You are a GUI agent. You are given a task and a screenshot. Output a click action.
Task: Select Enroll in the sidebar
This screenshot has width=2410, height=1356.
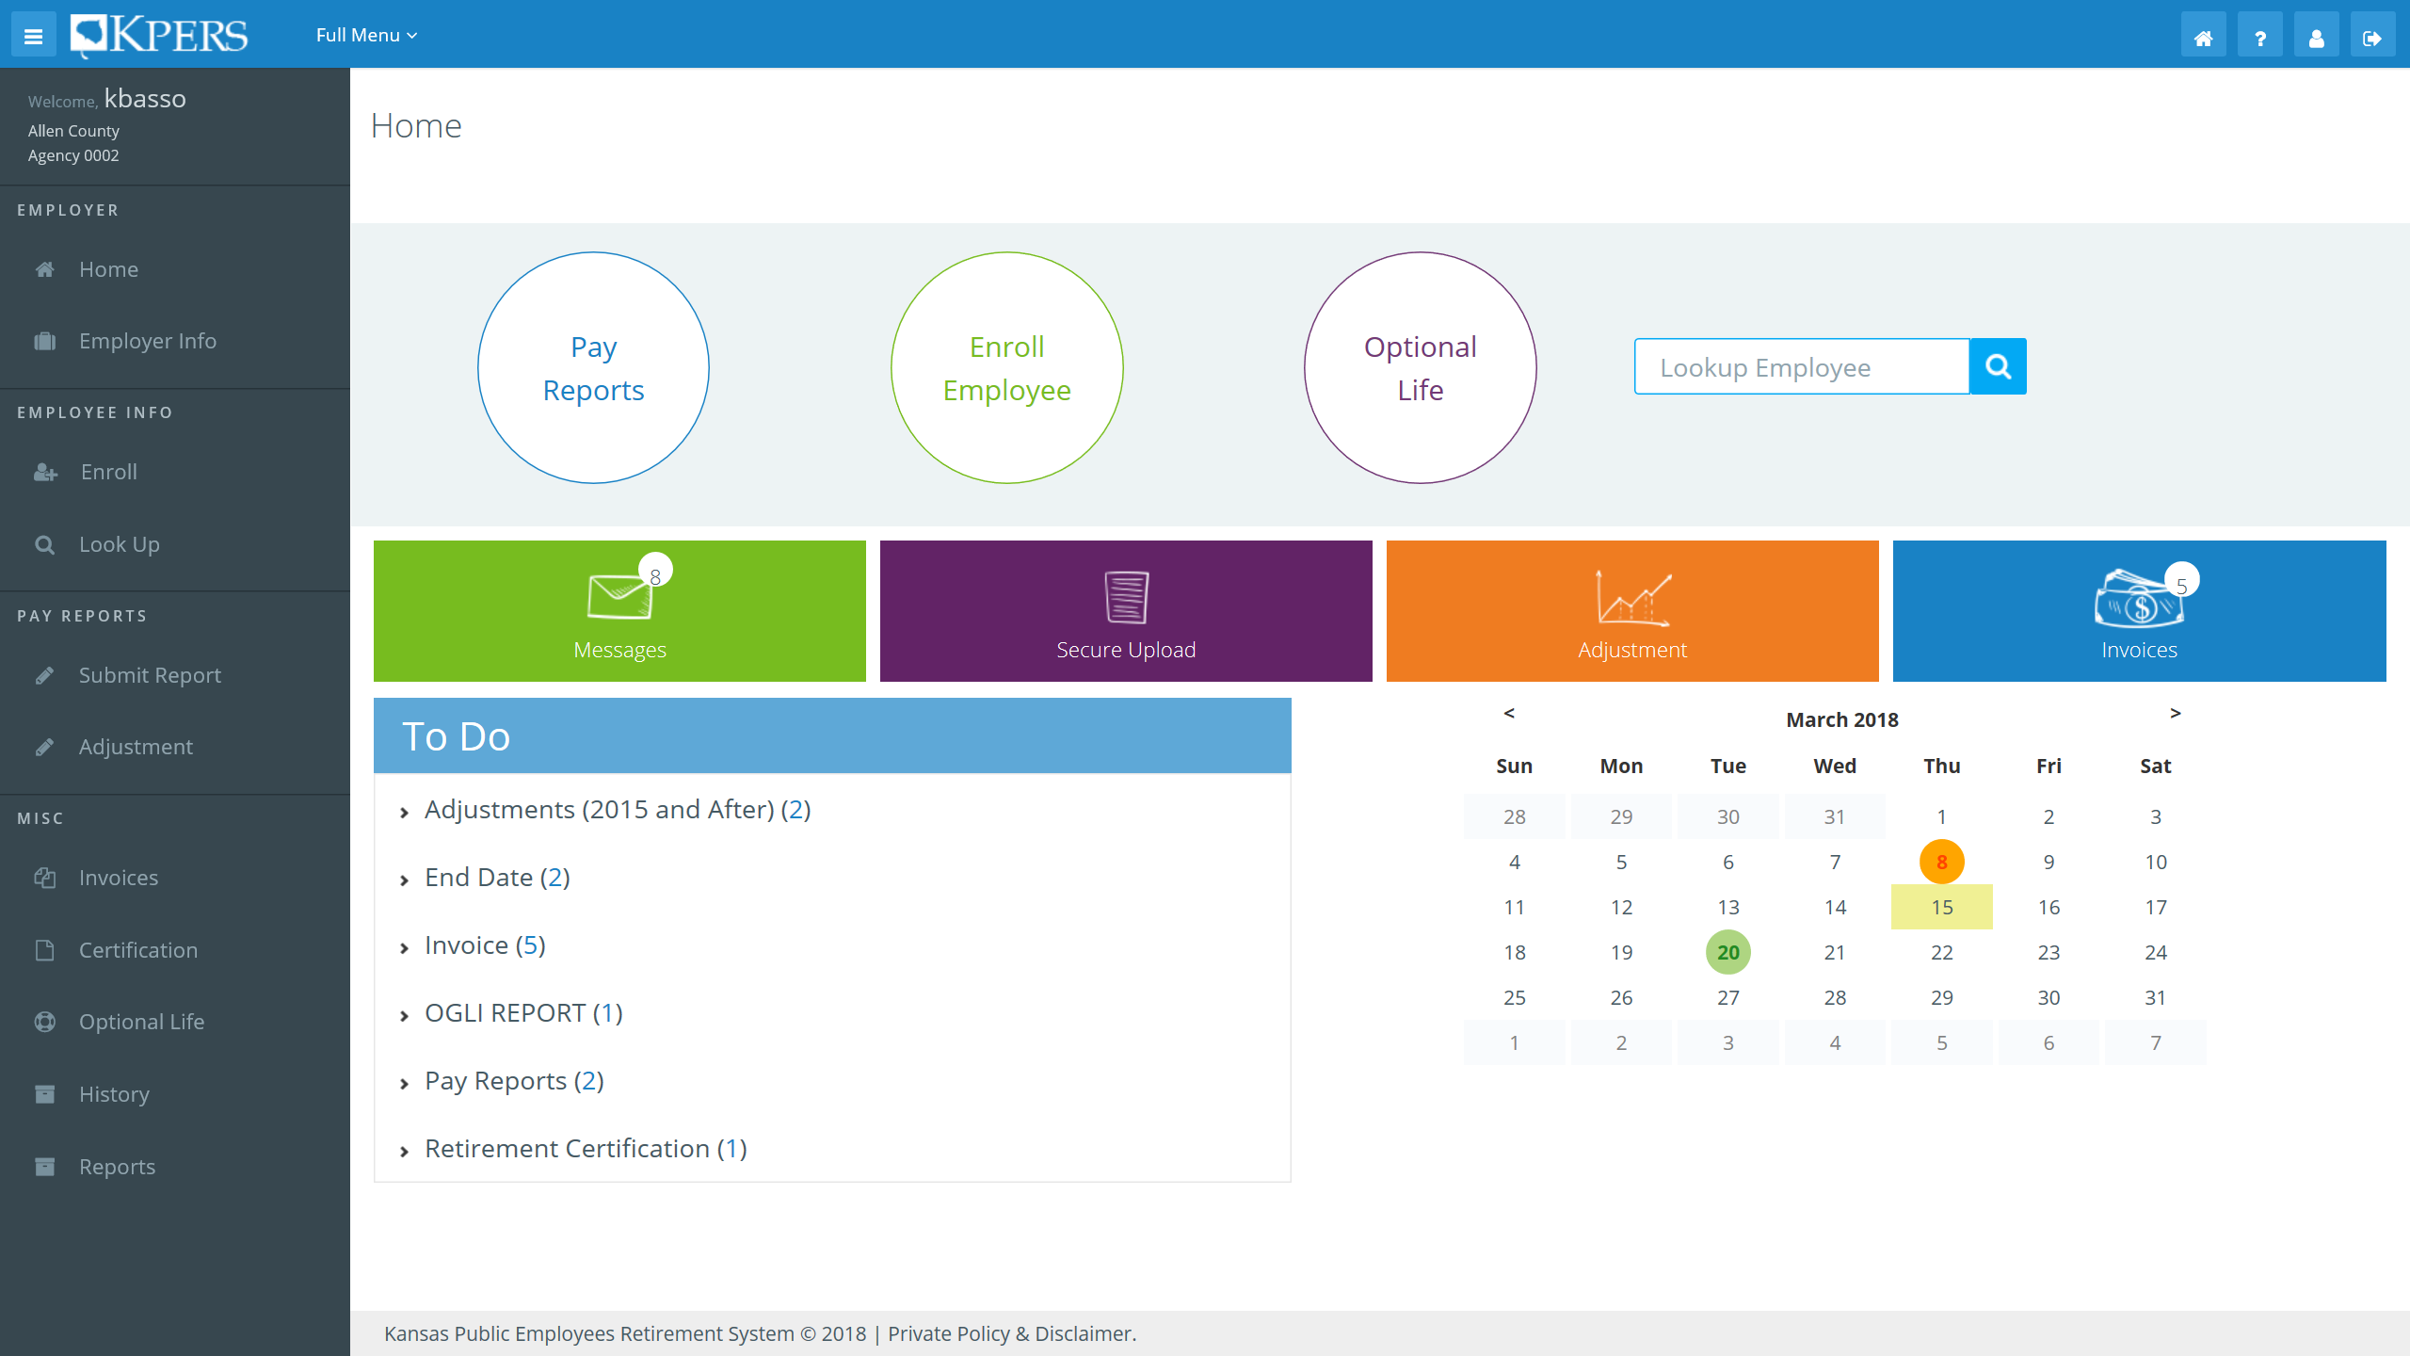tap(175, 472)
